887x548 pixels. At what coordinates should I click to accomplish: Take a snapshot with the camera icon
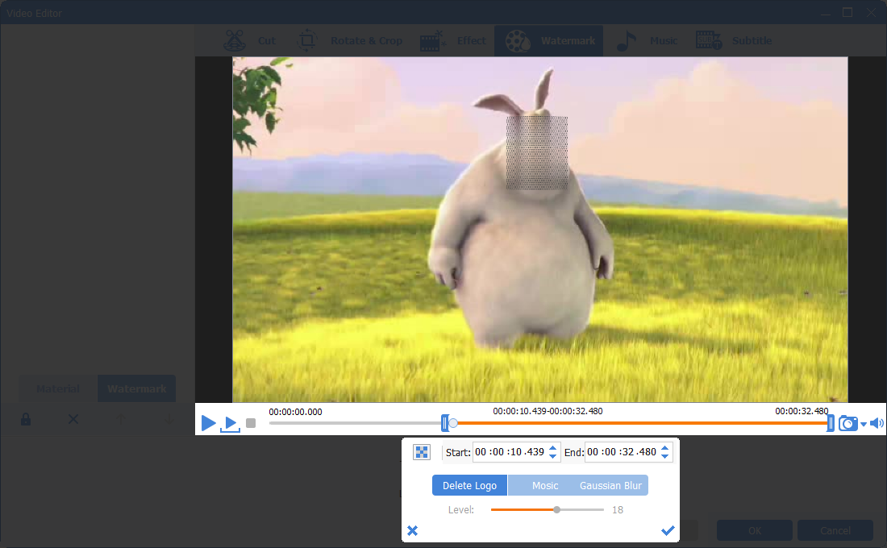(847, 424)
